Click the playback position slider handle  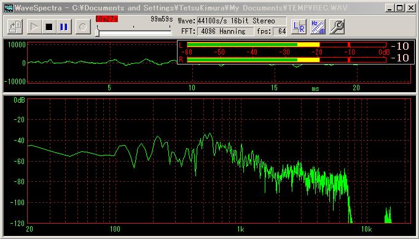point(97,33)
